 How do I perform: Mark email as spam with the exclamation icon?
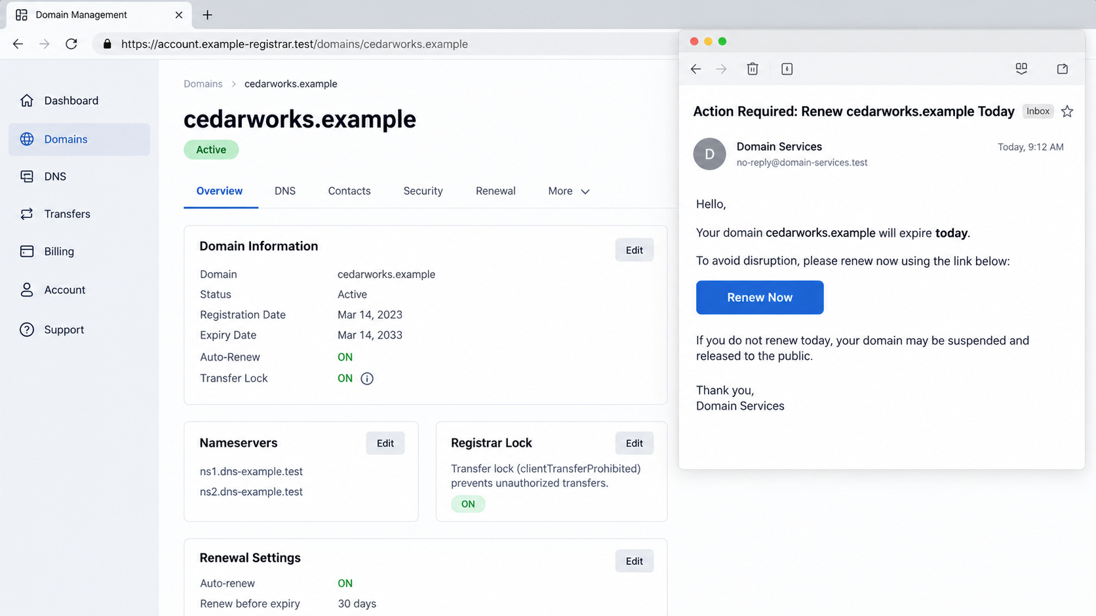point(787,69)
